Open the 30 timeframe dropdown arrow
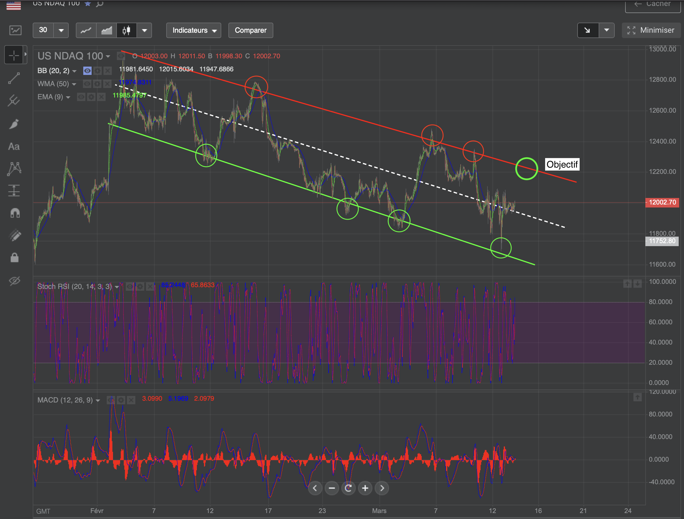 coord(61,30)
